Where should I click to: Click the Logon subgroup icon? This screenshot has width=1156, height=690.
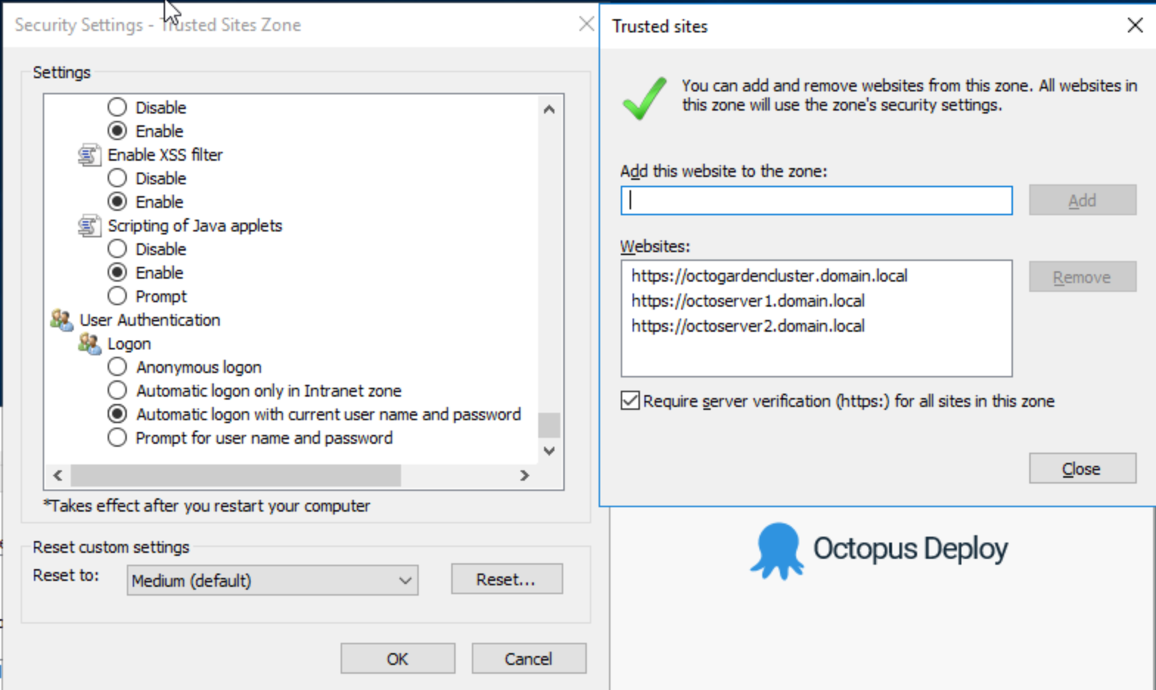89,343
